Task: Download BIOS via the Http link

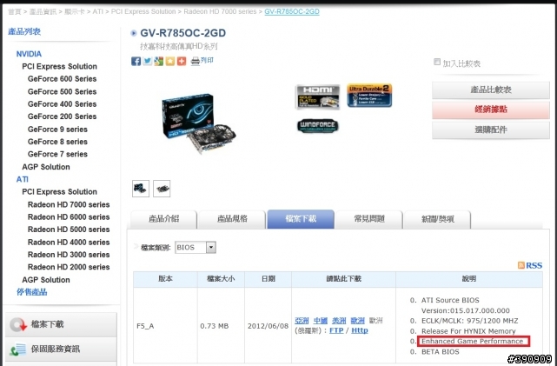Action: tap(360, 330)
